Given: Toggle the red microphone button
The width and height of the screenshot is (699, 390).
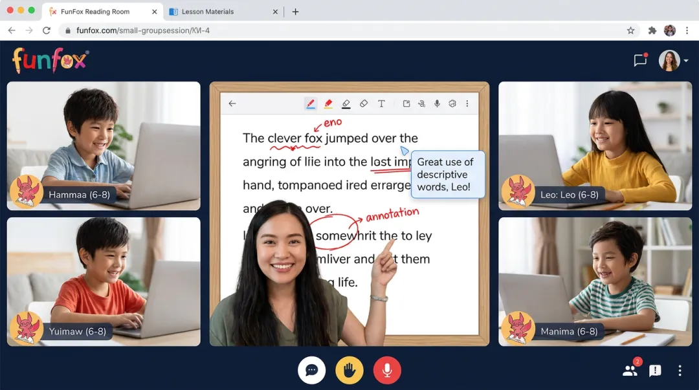Looking at the screenshot, I should click(387, 370).
